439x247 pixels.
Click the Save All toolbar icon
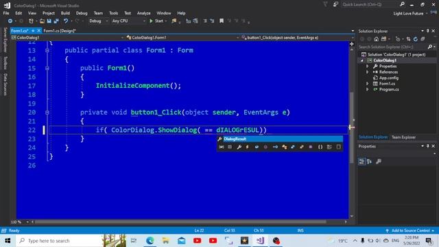pyautogui.click(x=56, y=21)
